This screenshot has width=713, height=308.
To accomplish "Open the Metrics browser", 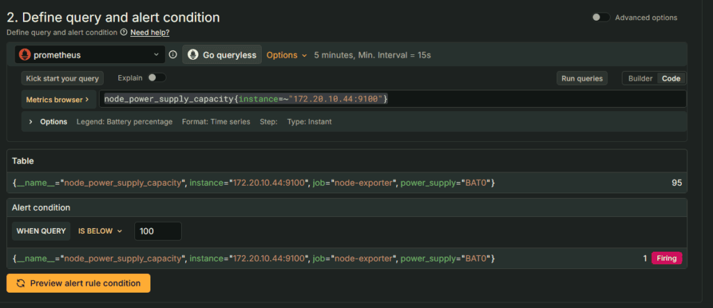I will coord(58,99).
